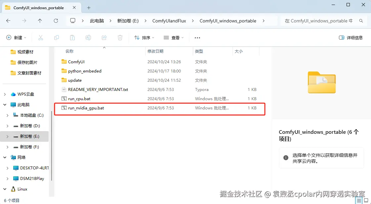Add a new tab with plus button
Screen dimensions: 371x204
[89, 8]
